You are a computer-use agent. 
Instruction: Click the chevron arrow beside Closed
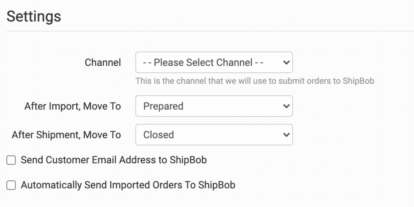click(x=286, y=135)
